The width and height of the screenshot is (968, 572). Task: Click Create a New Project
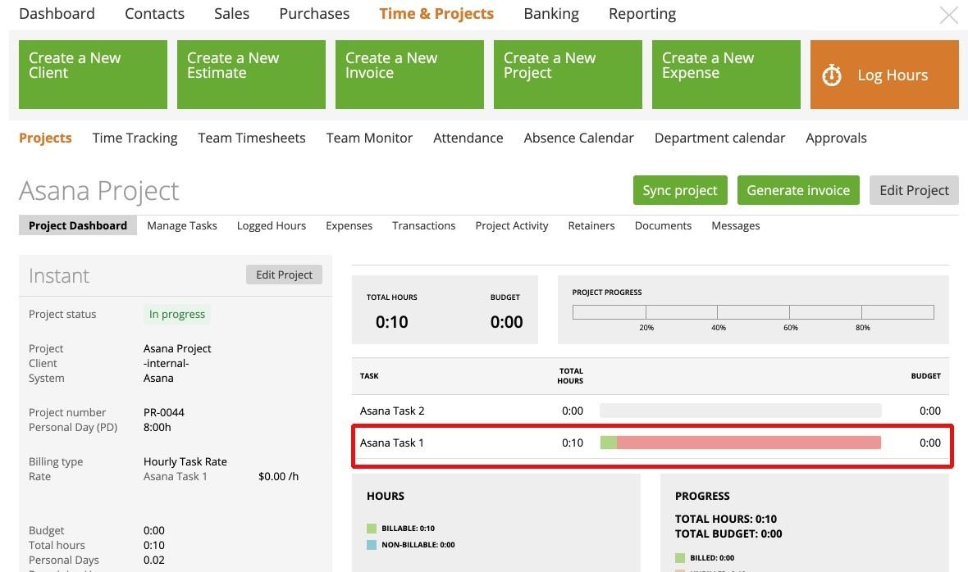coord(568,75)
